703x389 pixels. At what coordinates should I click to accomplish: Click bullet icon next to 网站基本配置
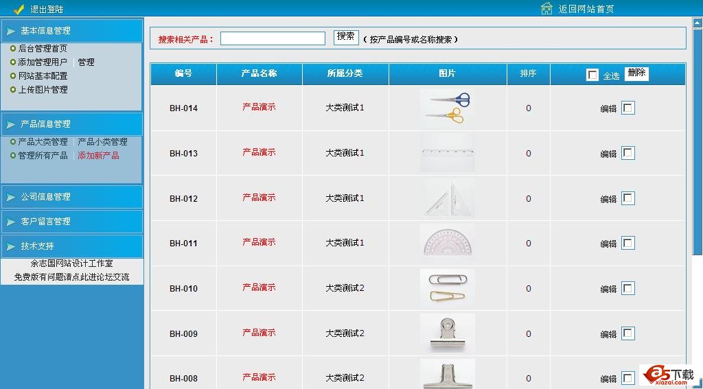(x=12, y=75)
